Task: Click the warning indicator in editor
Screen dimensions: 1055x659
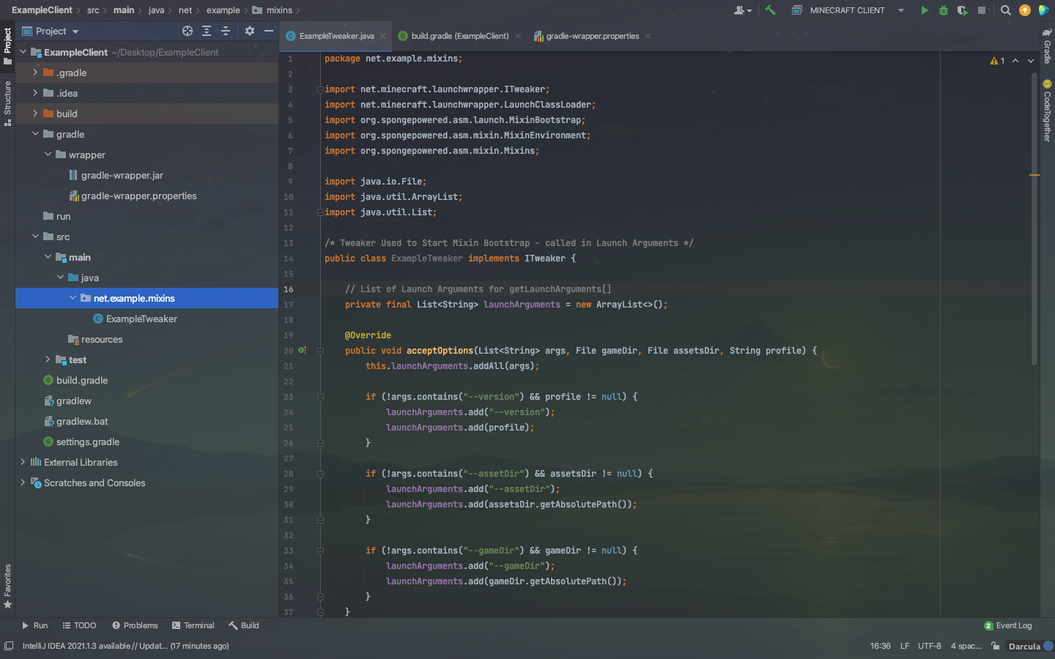Action: click(997, 61)
